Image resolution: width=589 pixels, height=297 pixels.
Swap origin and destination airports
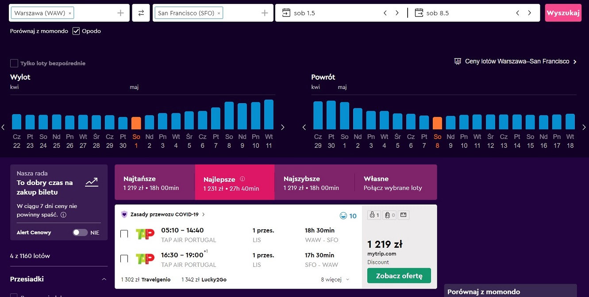141,13
